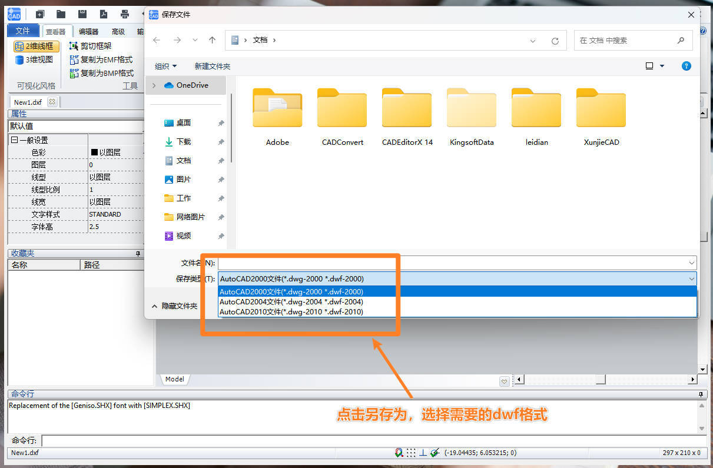The height and width of the screenshot is (468, 713).
Task: Click the 文字样式 value STANDARD
Action: pyautogui.click(x=115, y=214)
